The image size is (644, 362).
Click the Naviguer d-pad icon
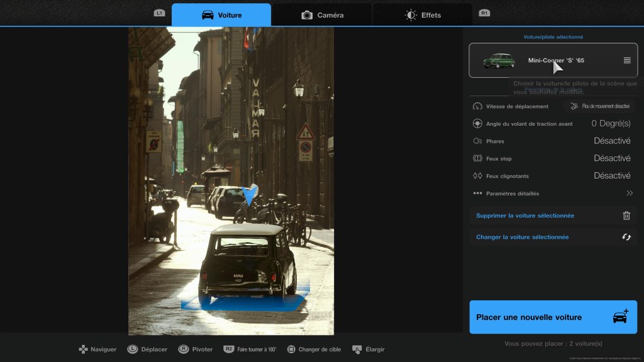point(83,349)
